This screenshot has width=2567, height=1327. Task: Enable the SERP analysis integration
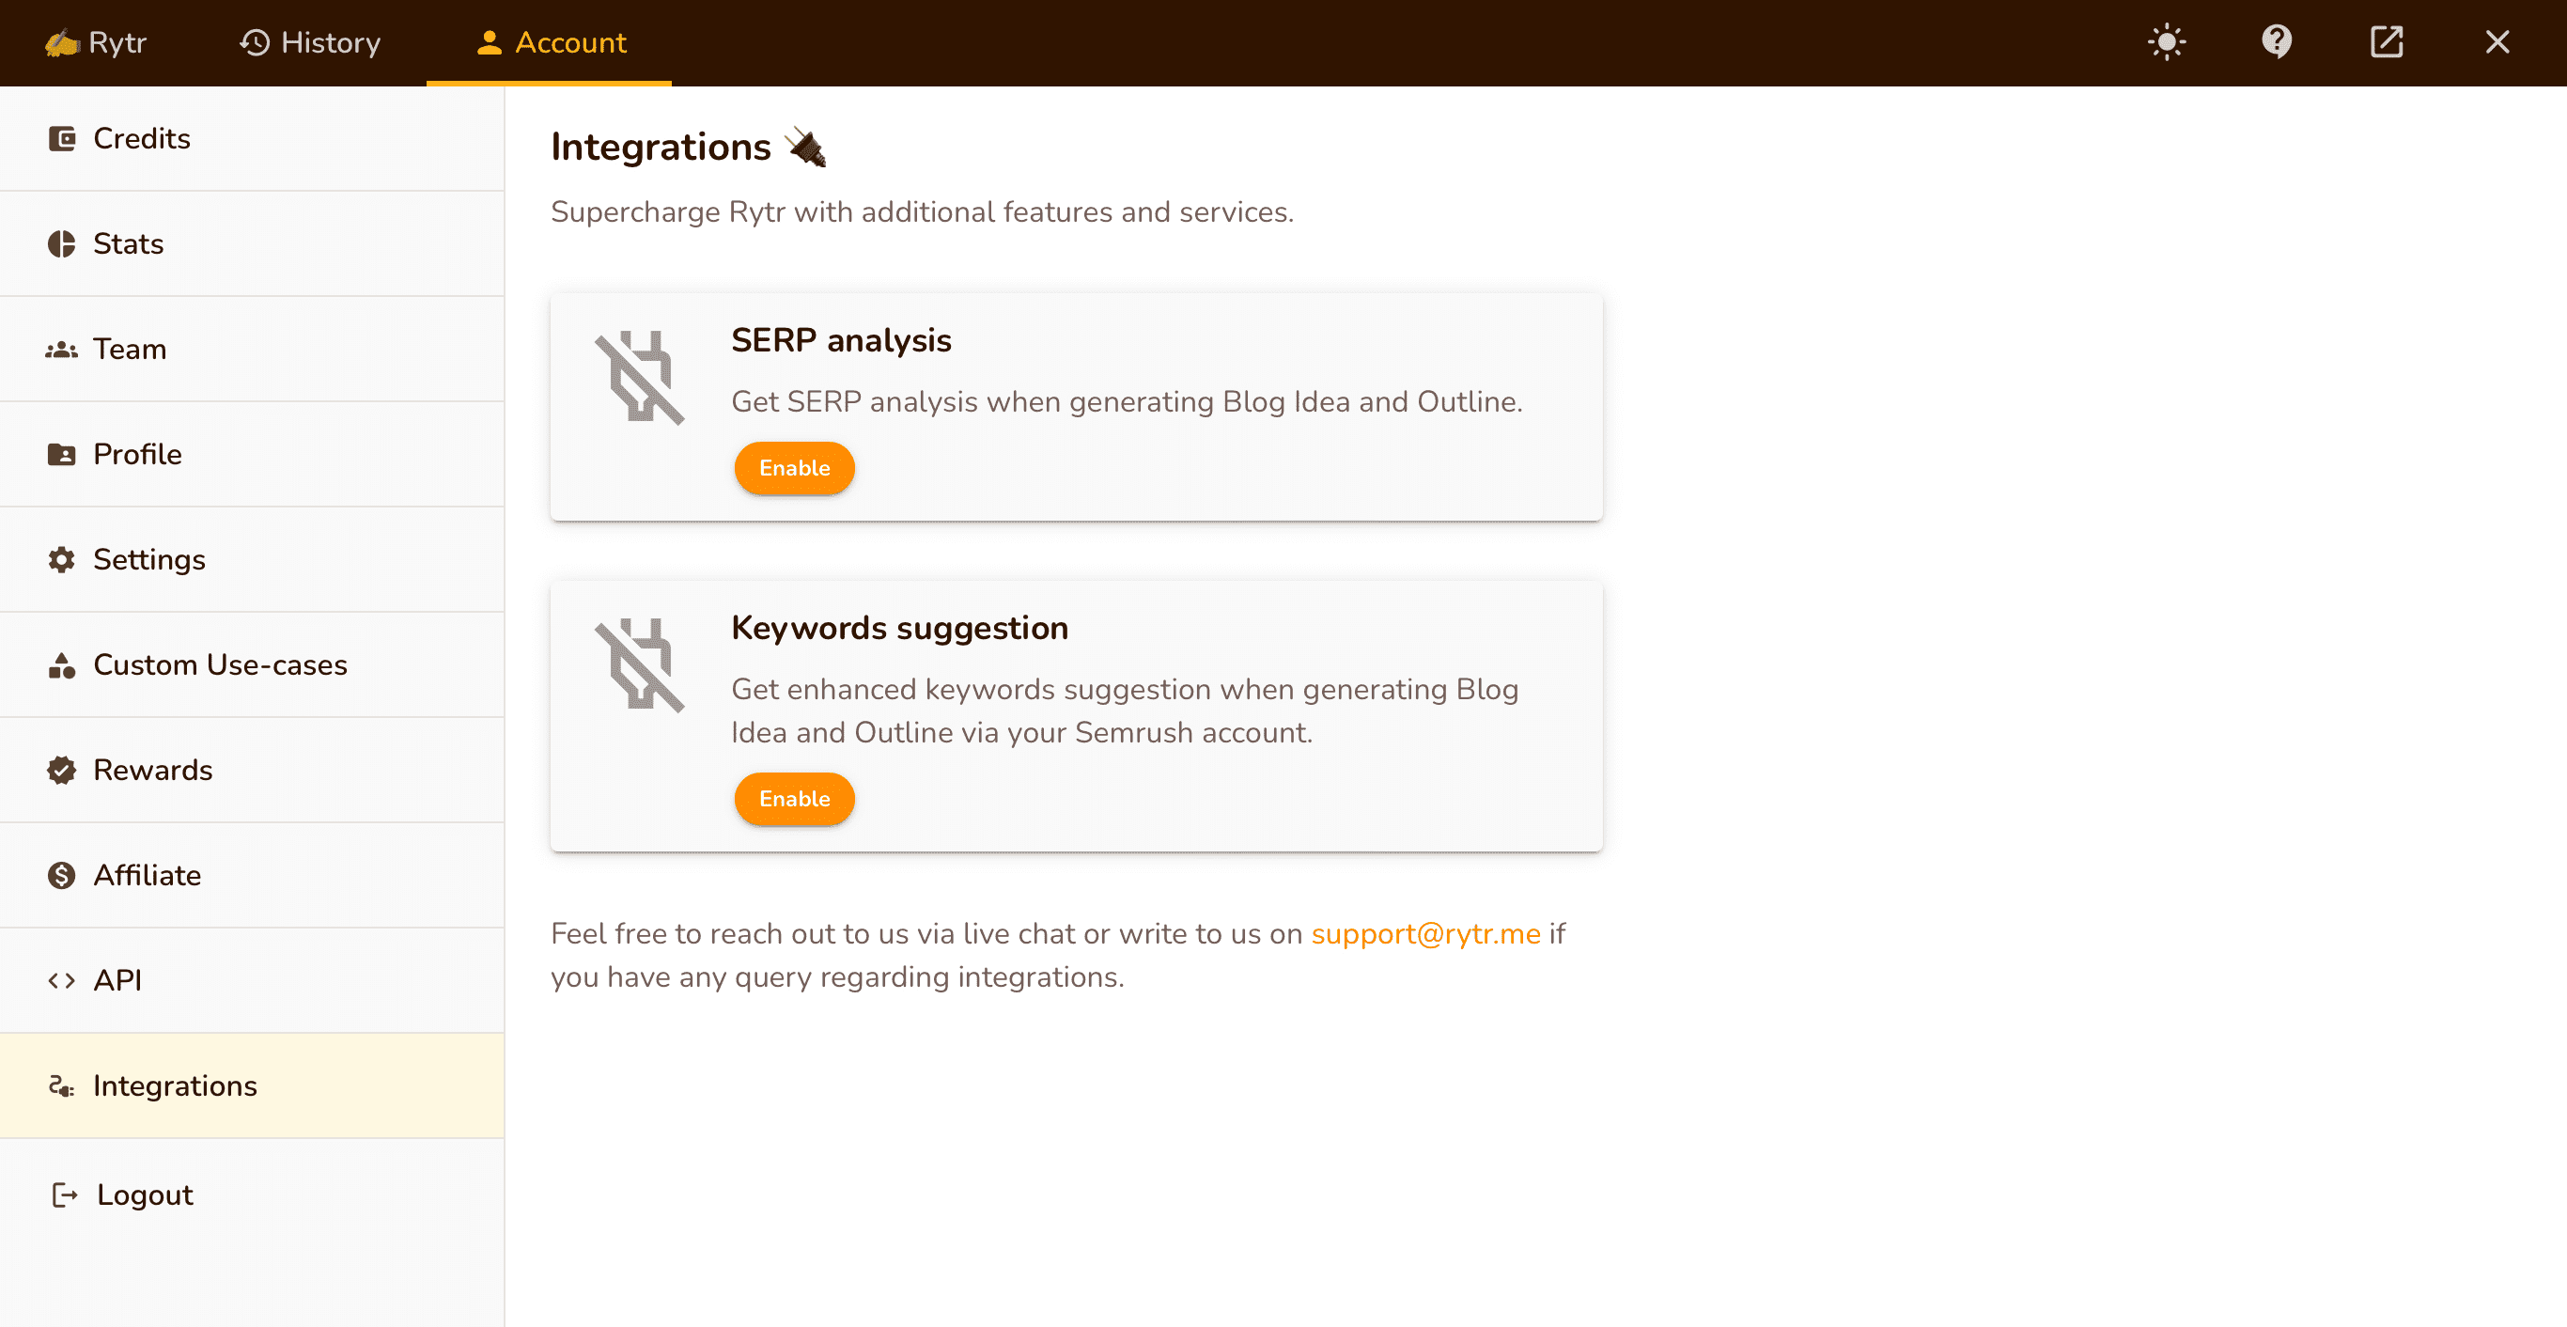pyautogui.click(x=794, y=469)
